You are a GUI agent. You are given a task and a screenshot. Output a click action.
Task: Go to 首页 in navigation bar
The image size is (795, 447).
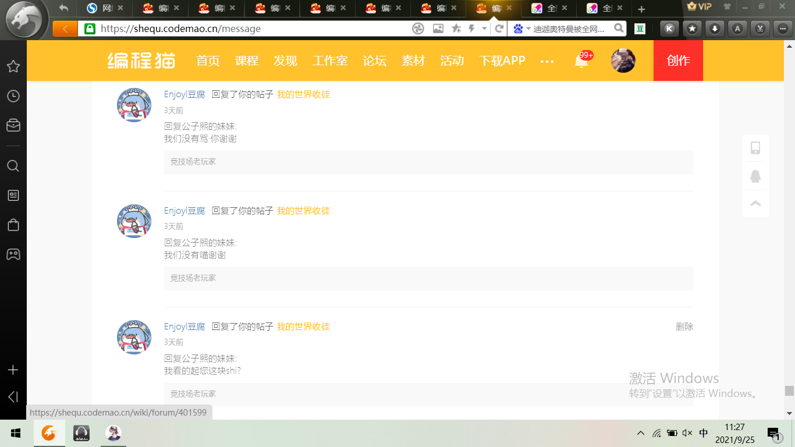(208, 61)
